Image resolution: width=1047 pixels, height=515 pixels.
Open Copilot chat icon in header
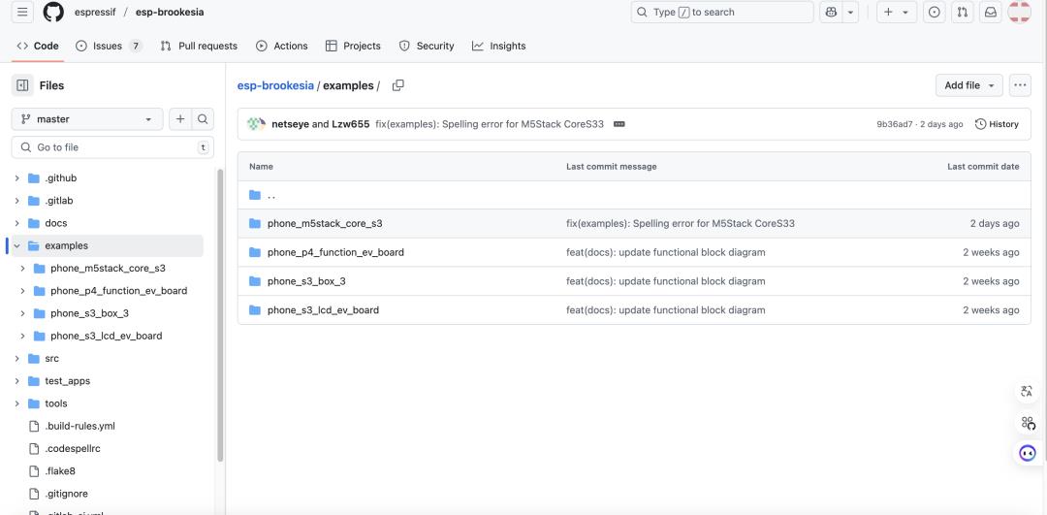(831, 12)
